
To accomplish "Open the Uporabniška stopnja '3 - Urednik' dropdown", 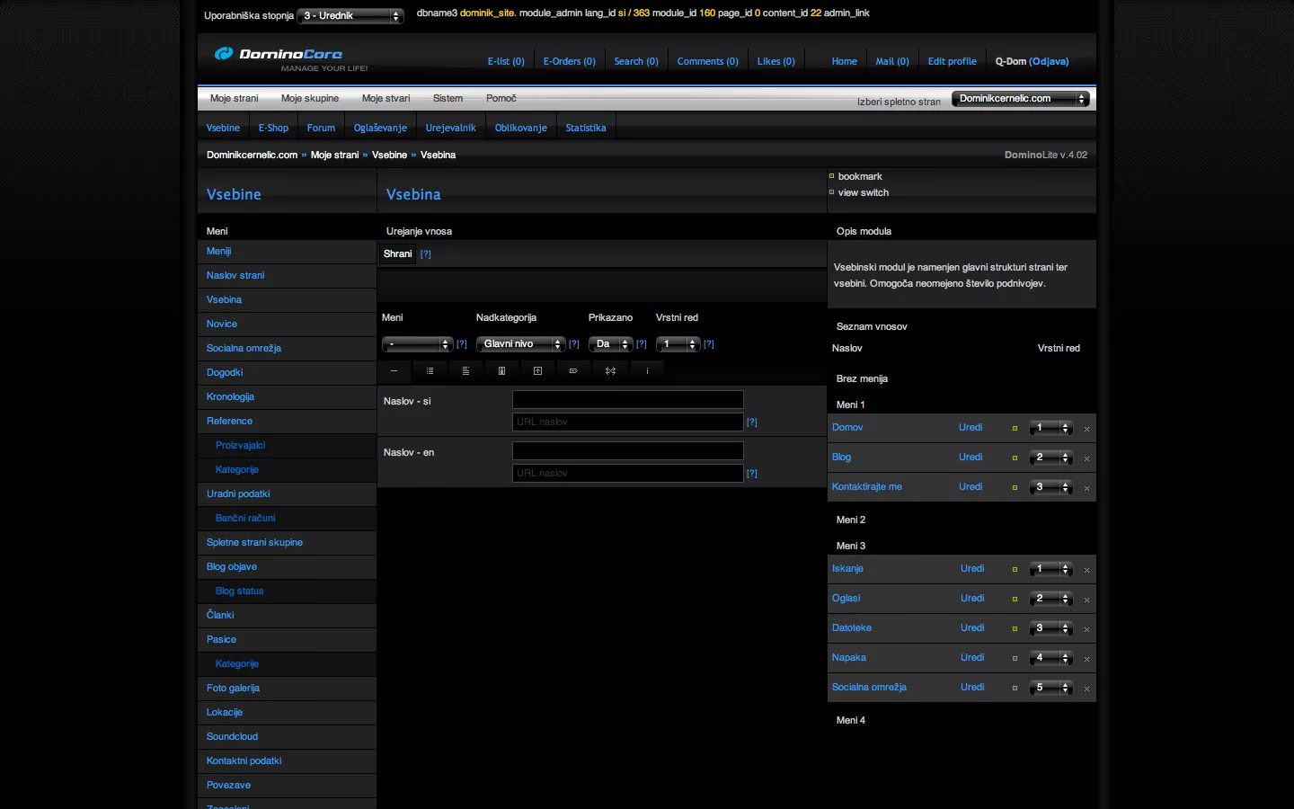I will click(x=350, y=16).
